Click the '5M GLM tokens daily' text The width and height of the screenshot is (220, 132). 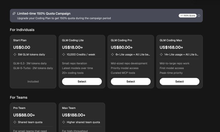tap(31, 55)
